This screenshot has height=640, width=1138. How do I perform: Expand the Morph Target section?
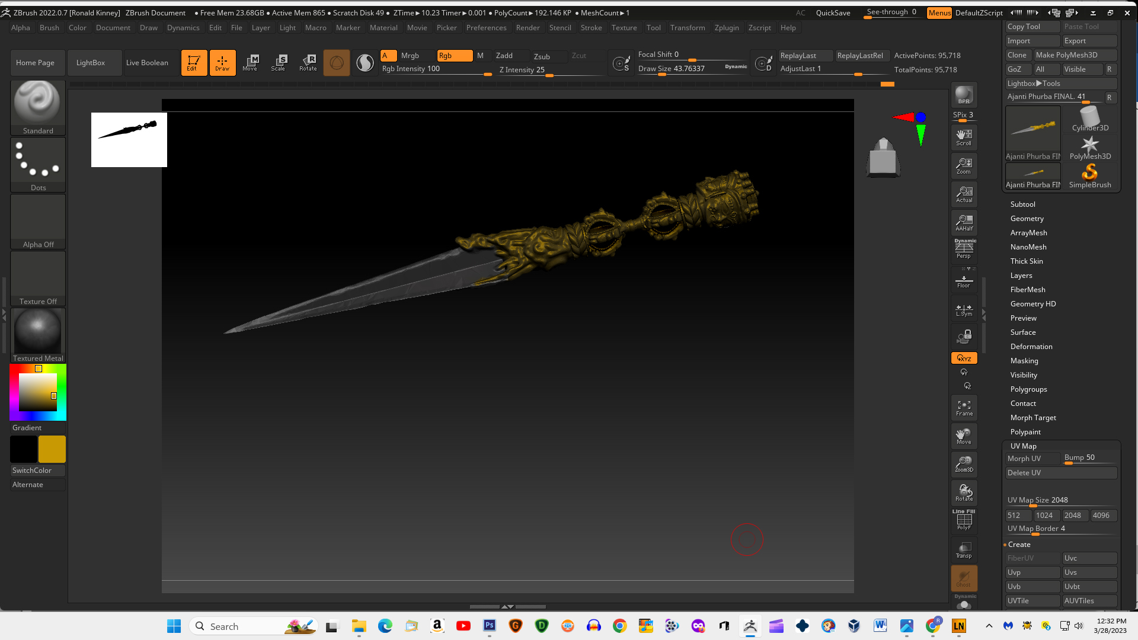click(1033, 418)
